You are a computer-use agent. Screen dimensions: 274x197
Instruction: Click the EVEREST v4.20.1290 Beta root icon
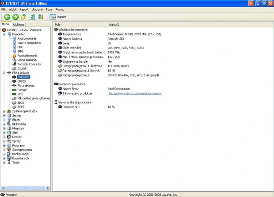tap(4, 30)
